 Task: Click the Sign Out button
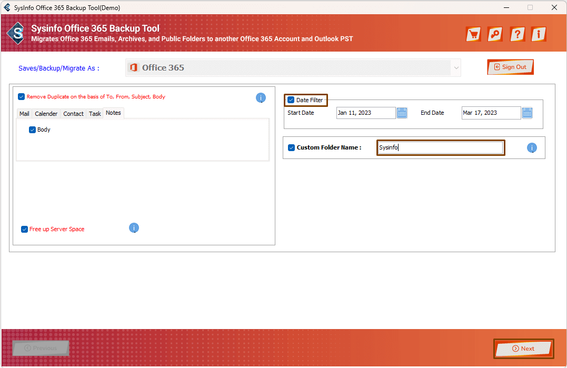tap(510, 67)
